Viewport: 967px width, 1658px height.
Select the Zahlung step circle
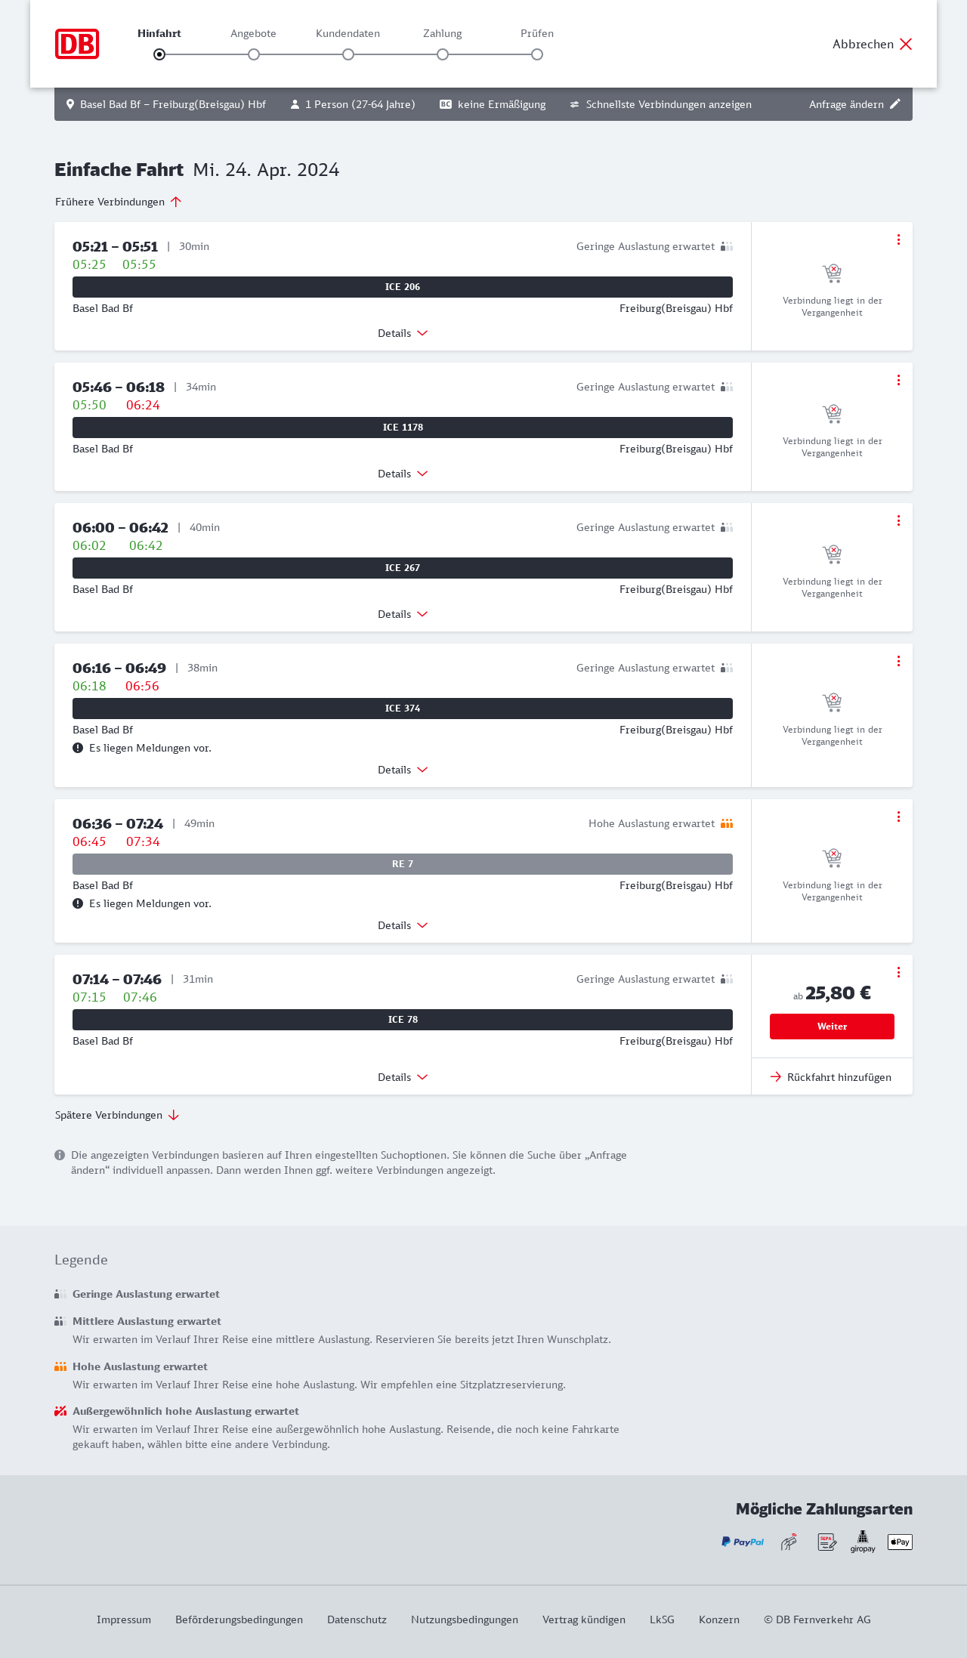tap(443, 54)
